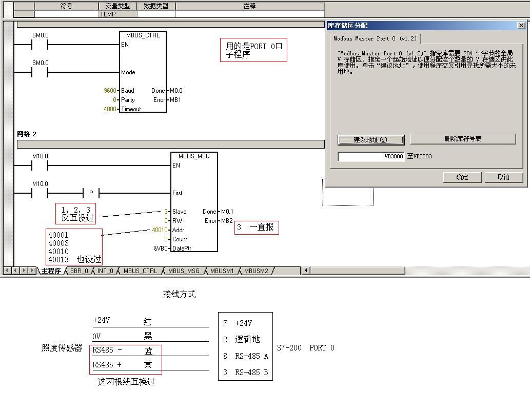Click the M0.0 Done output of MBUS_CTRL
530x393 pixels.
[x=176, y=91]
